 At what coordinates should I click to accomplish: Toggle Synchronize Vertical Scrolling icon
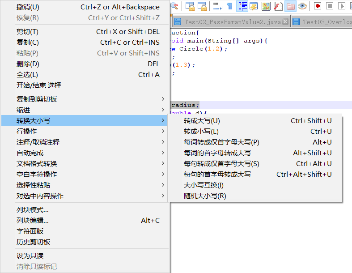coord(190,6)
